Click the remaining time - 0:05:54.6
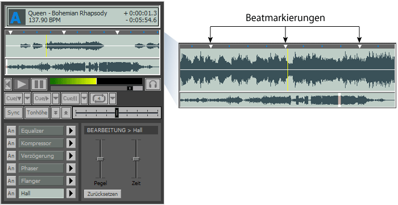The height and width of the screenshot is (205, 398). point(141,20)
